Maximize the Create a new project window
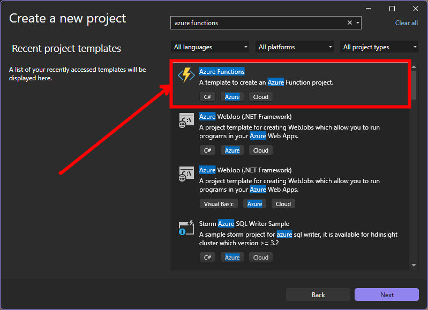This screenshot has height=310, width=428. [x=392, y=9]
